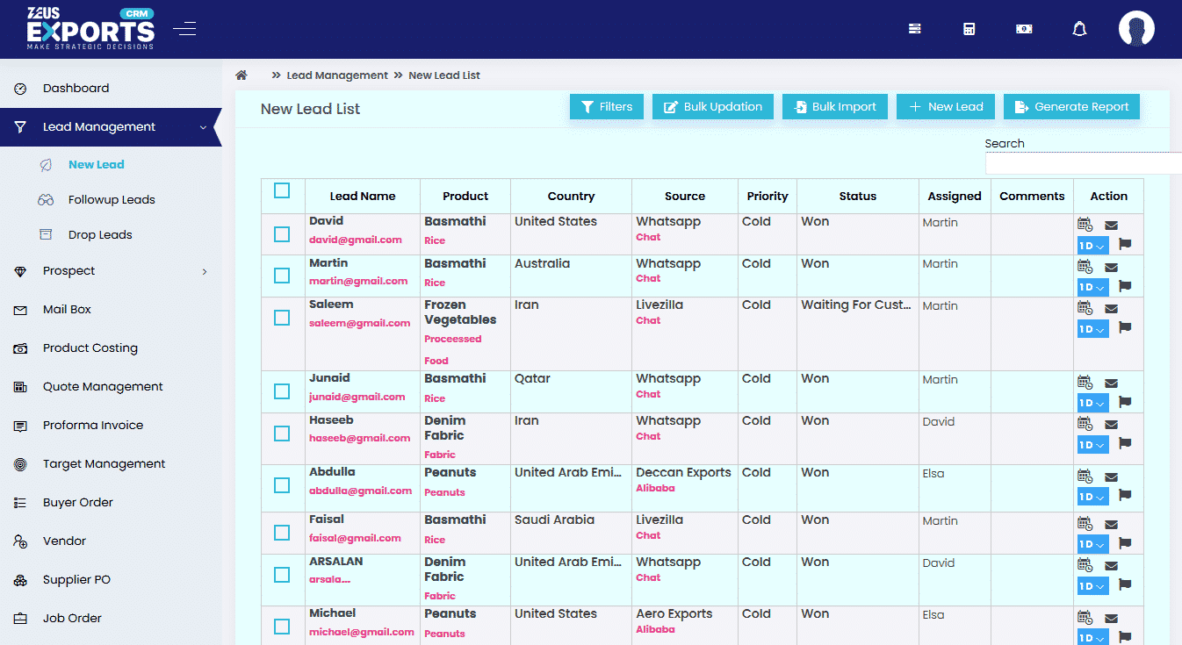This screenshot has width=1182, height=645.
Task: Click the mail envelope icon in Haseeb row
Action: pyautogui.click(x=1111, y=425)
